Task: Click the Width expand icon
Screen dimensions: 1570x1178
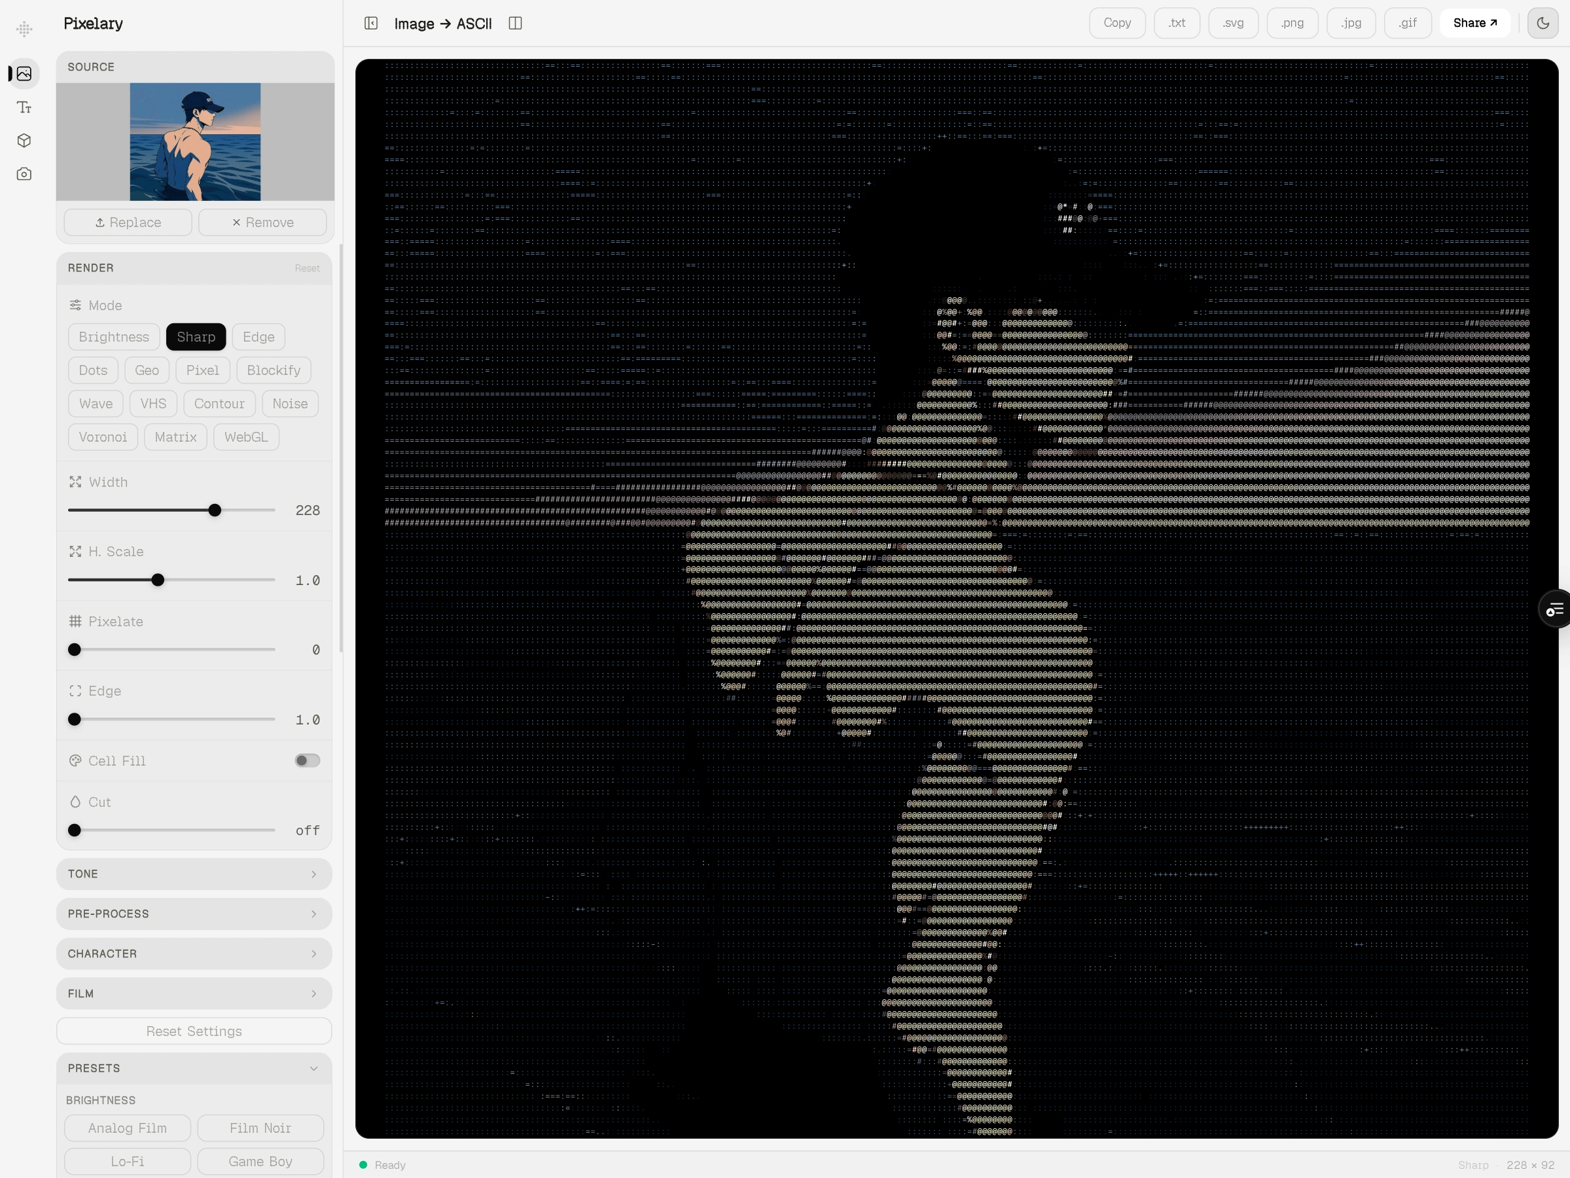Action: tap(75, 482)
